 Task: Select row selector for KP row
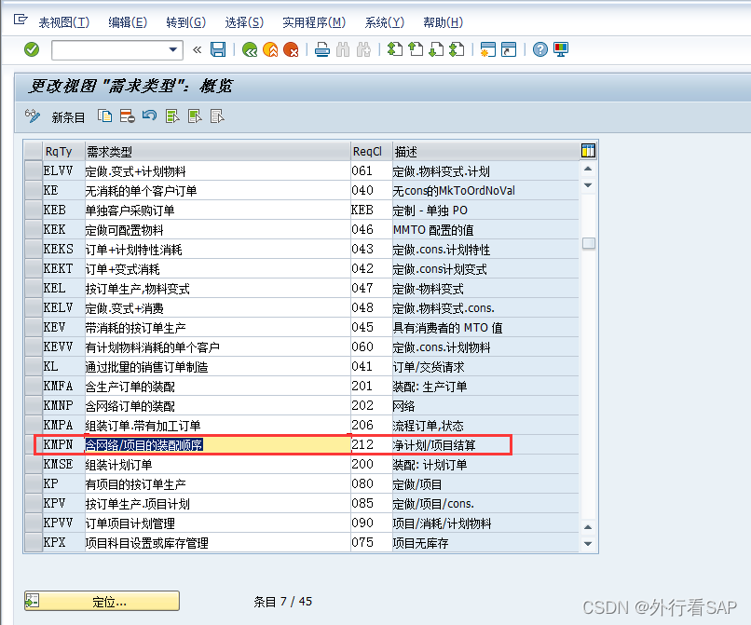[34, 484]
